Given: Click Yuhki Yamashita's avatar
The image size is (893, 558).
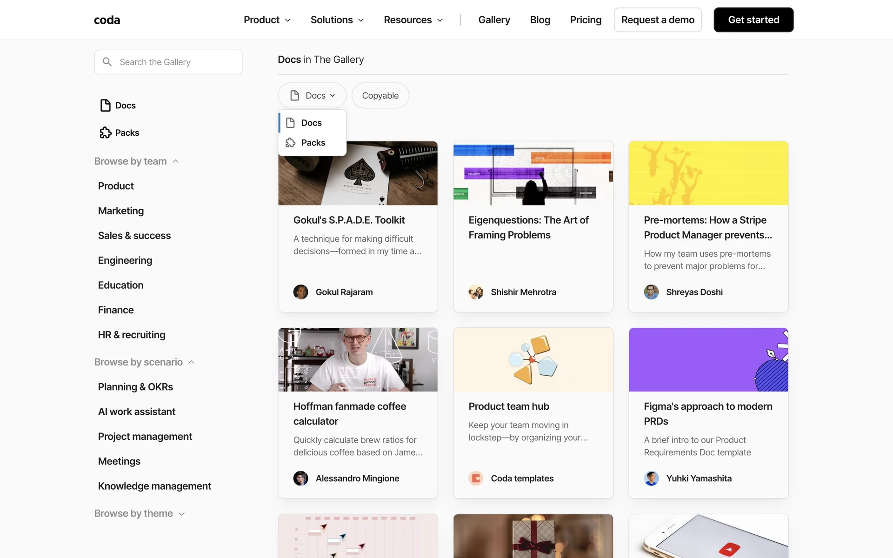Looking at the screenshot, I should pos(651,478).
